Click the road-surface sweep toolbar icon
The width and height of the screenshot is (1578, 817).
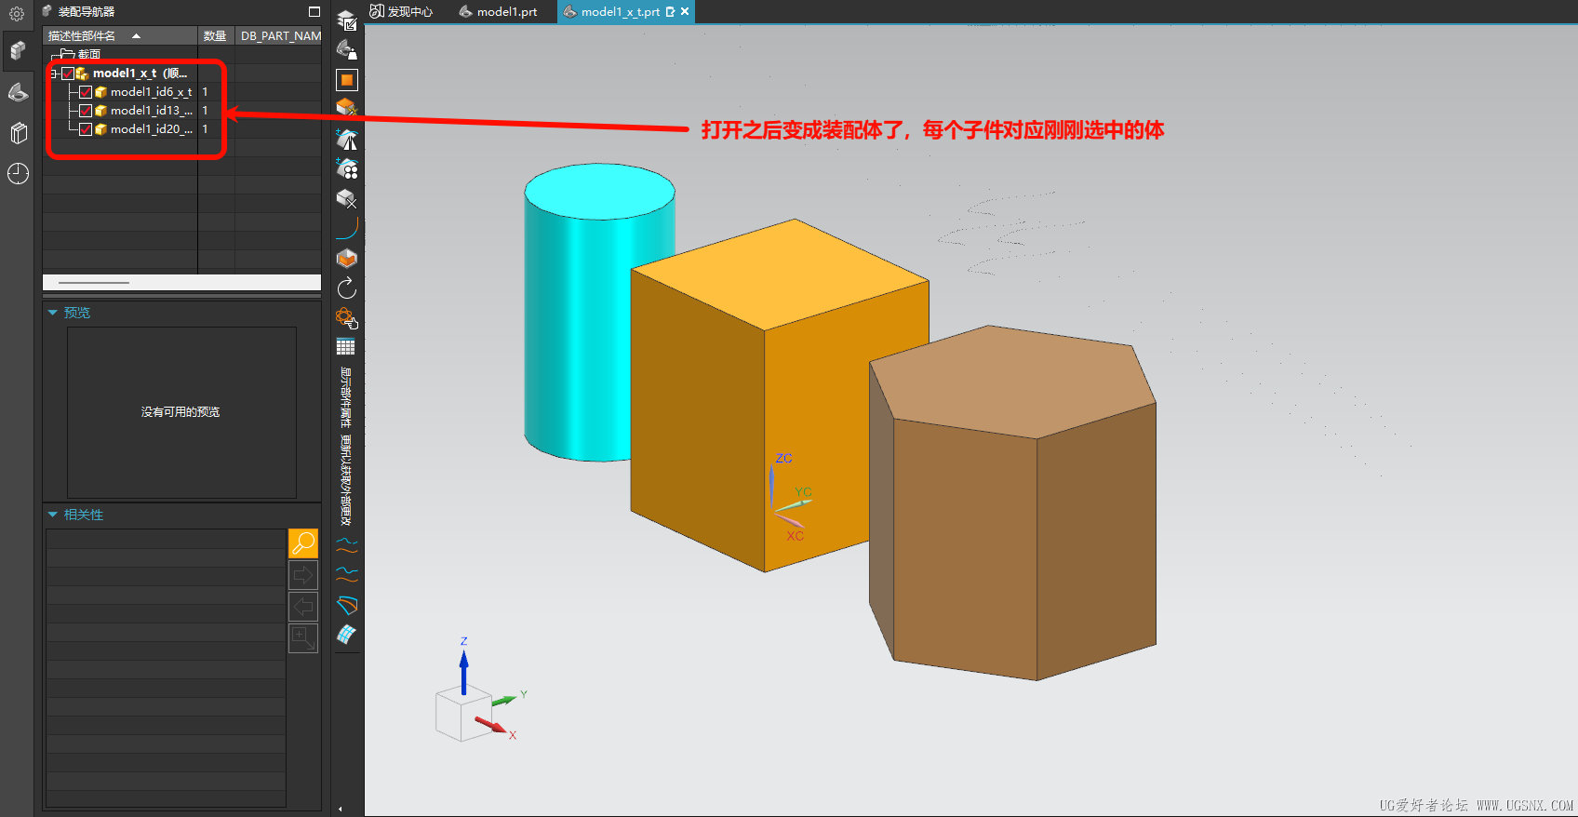click(347, 140)
